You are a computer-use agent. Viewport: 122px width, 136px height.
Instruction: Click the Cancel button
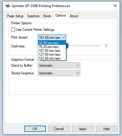(x=59, y=129)
